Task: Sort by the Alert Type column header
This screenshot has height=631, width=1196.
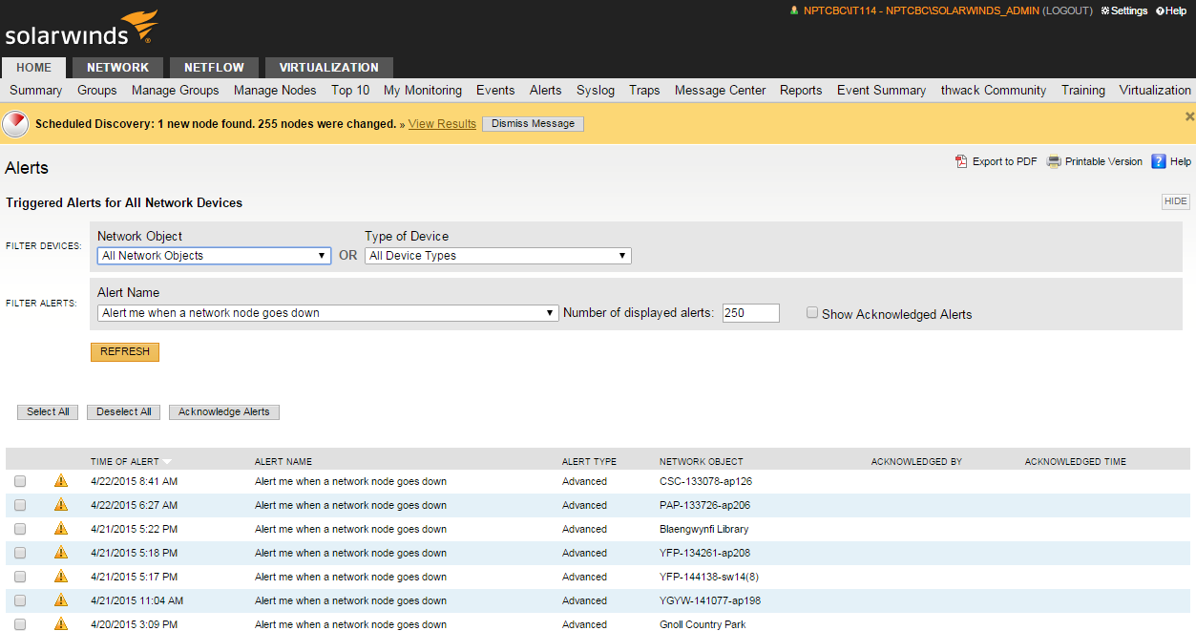Action: pyautogui.click(x=589, y=462)
